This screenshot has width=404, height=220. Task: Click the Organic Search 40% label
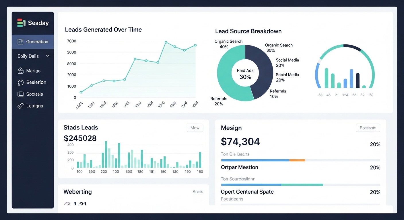[228, 44]
